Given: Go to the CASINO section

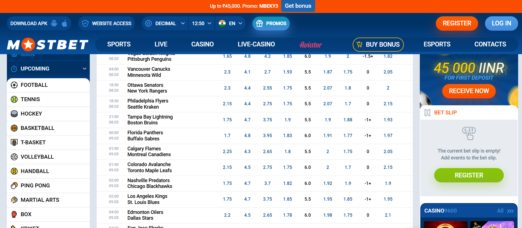Looking at the screenshot, I should tap(202, 44).
